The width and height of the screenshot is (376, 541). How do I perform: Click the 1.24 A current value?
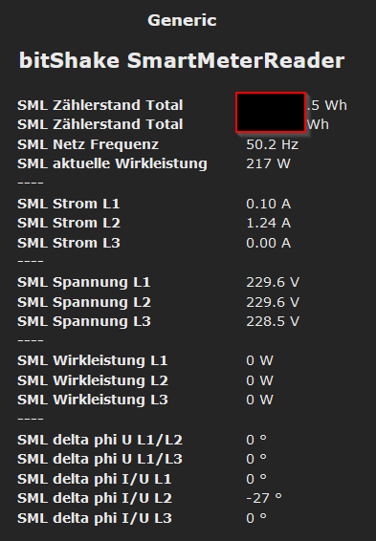pos(268,223)
